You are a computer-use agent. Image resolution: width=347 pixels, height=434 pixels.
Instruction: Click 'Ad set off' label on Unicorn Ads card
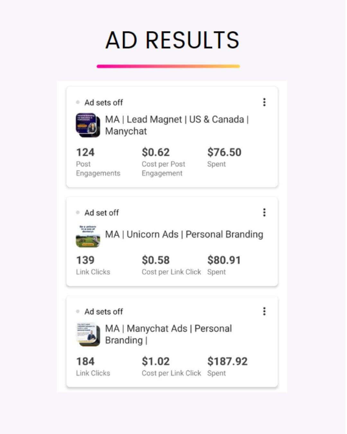[x=102, y=213]
